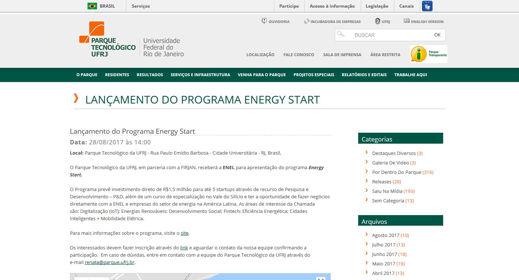The height and width of the screenshot is (280, 519).
Task: Open the Sala de Imprensa link
Action: click(x=342, y=55)
